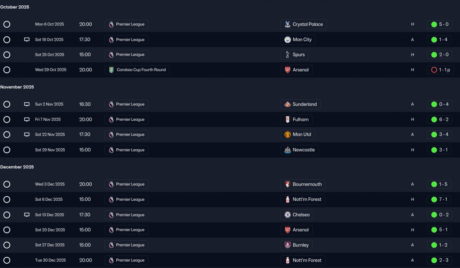
Task: Click the TV icon on the Chelsea fixture
Action: pos(27,215)
